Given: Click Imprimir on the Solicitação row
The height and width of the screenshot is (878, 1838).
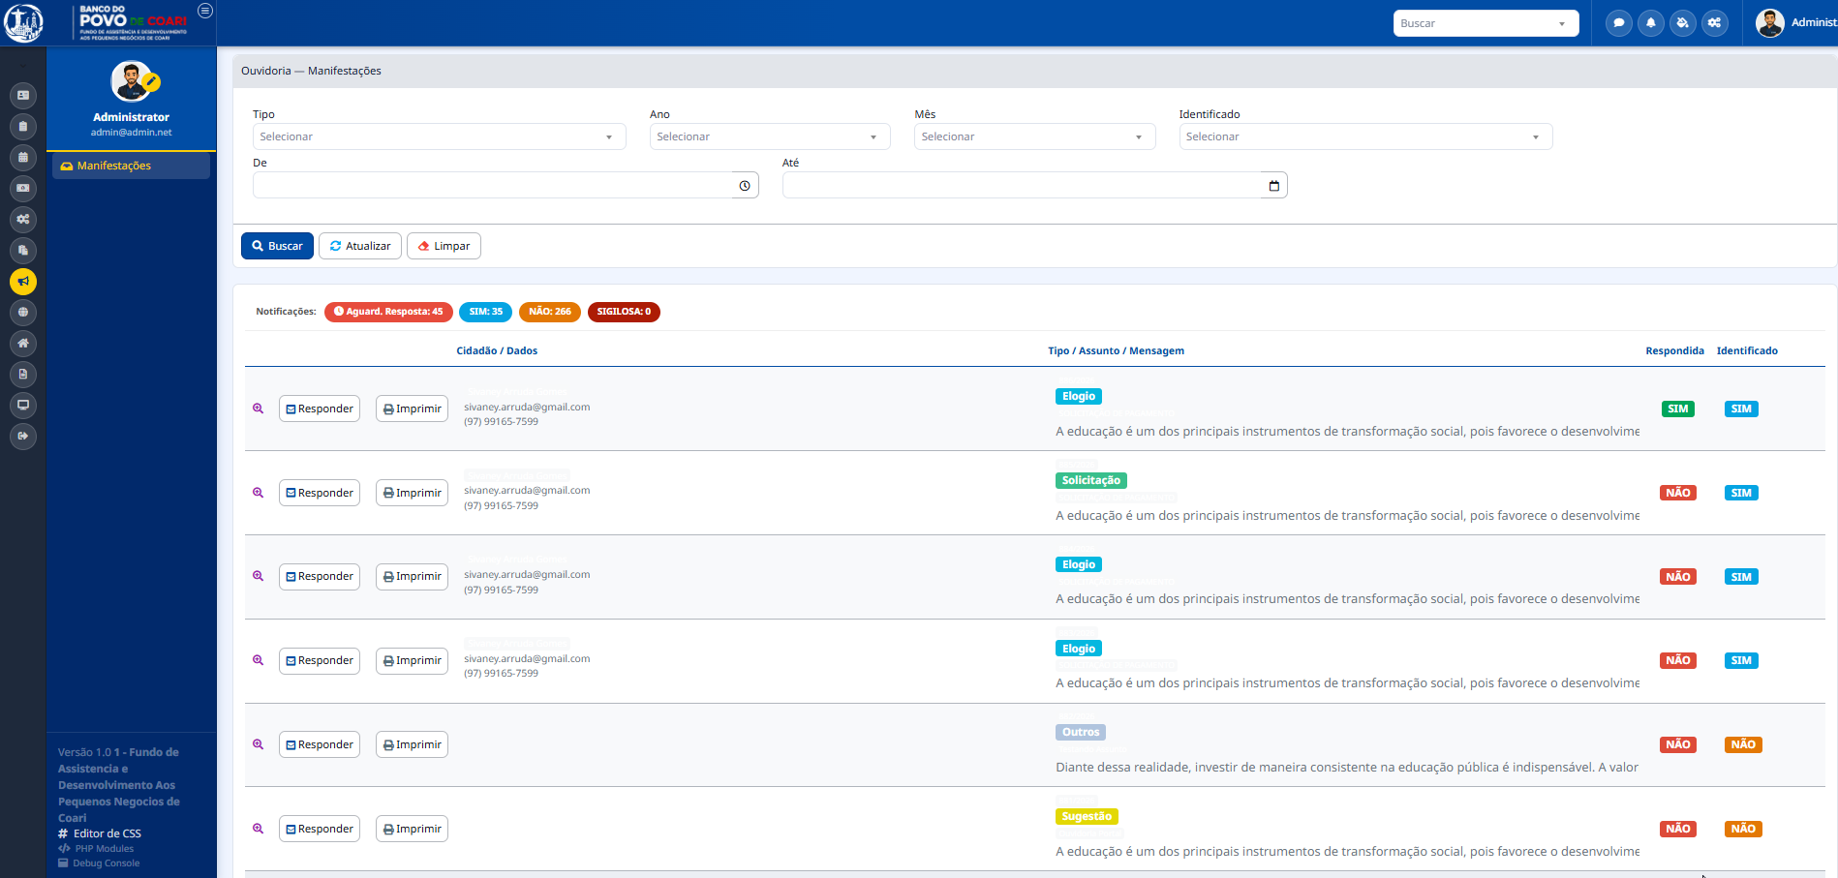Looking at the screenshot, I should coord(412,493).
